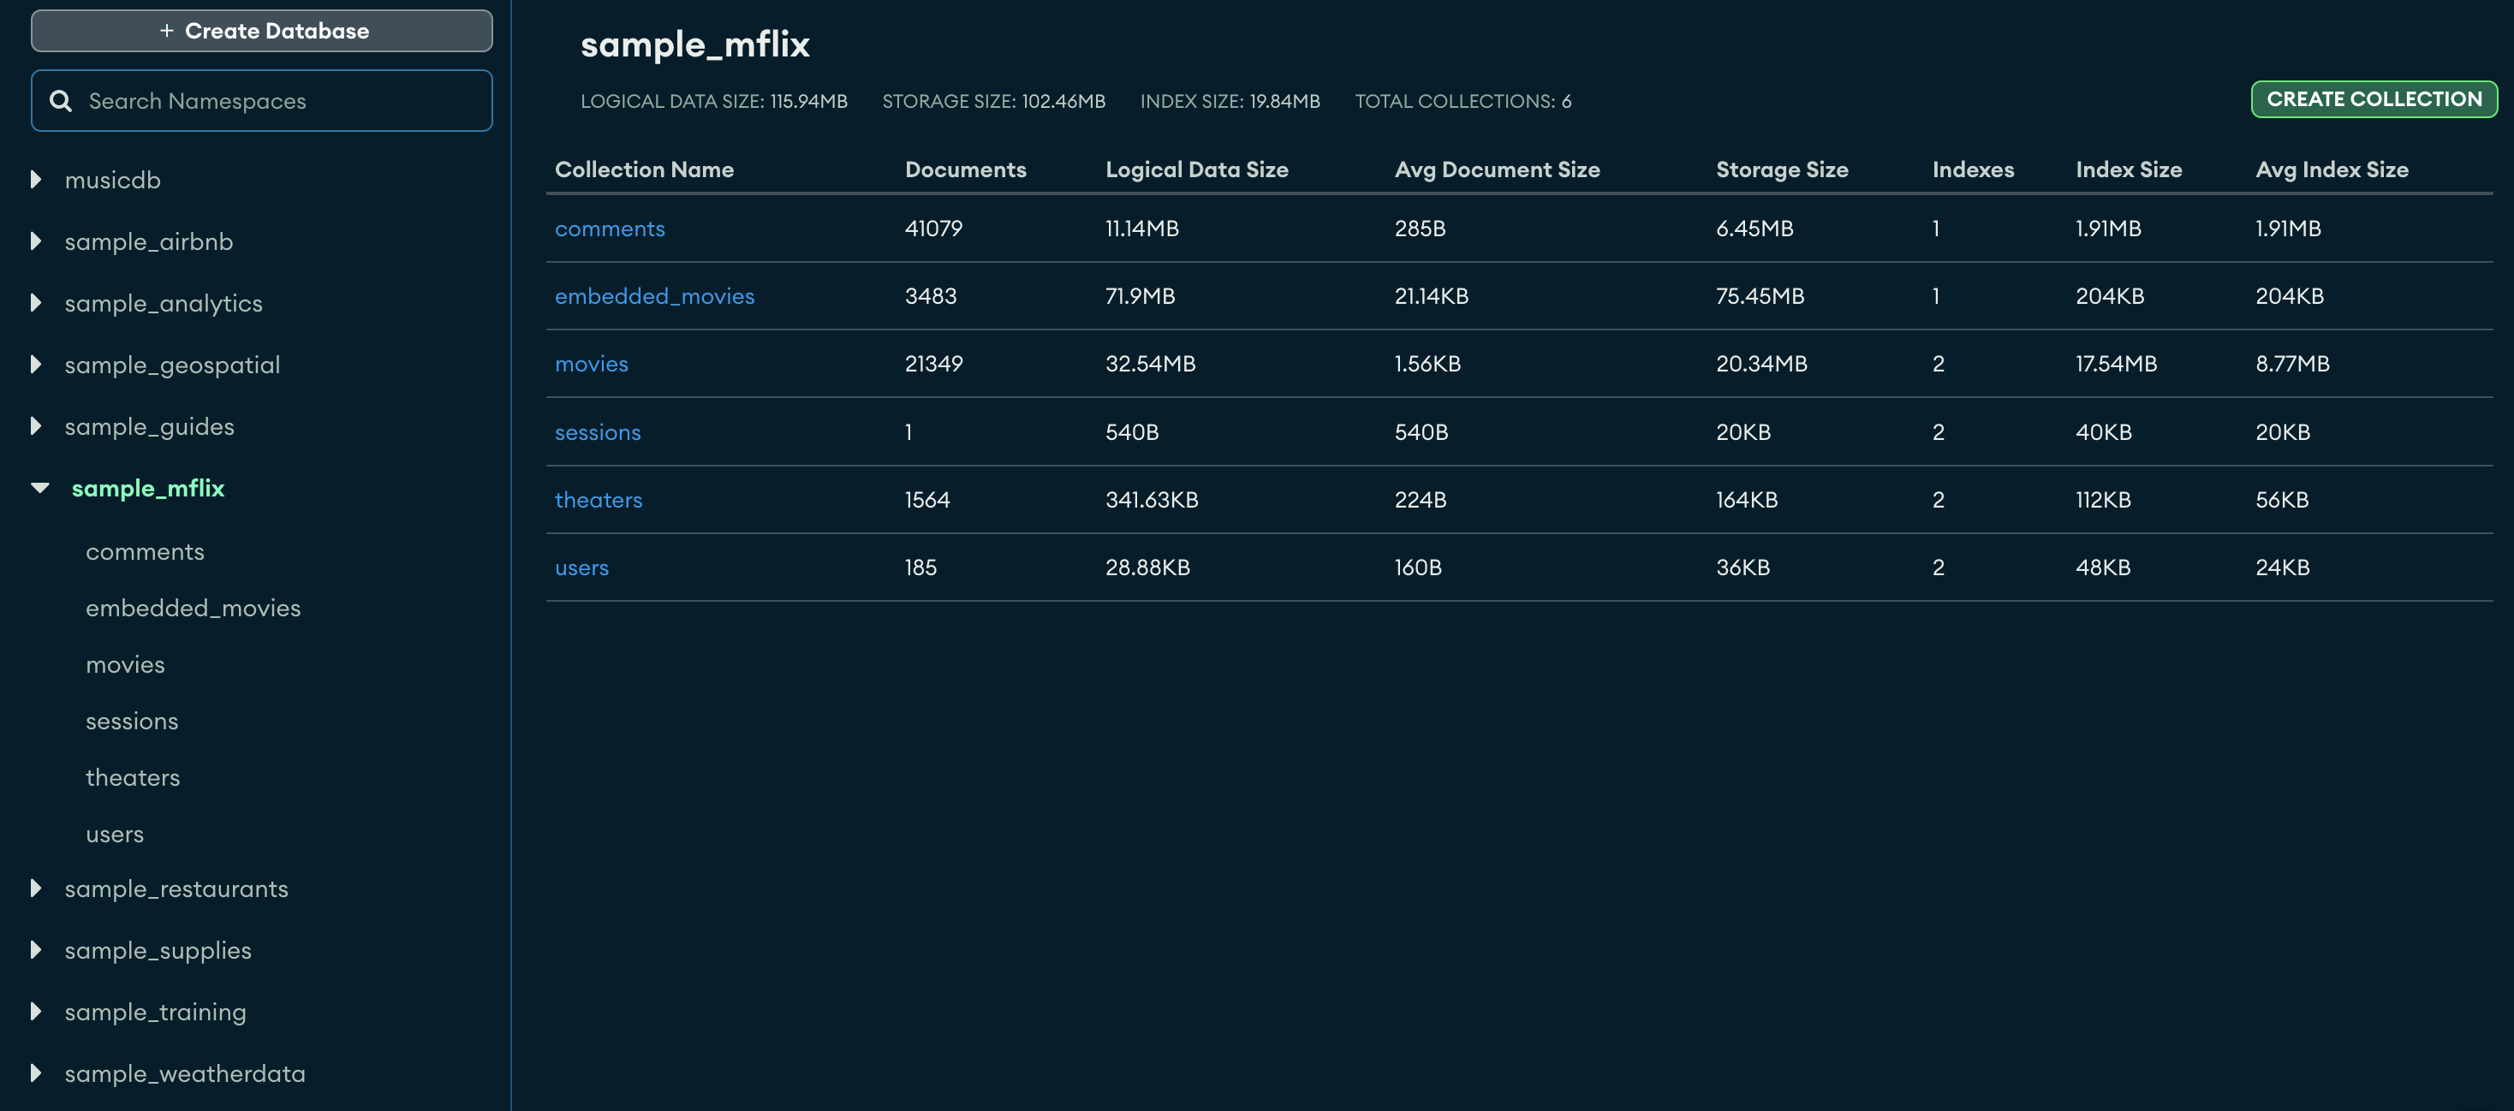Click the Documents column header

click(966, 169)
